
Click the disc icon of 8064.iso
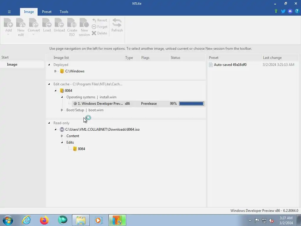click(x=62, y=129)
